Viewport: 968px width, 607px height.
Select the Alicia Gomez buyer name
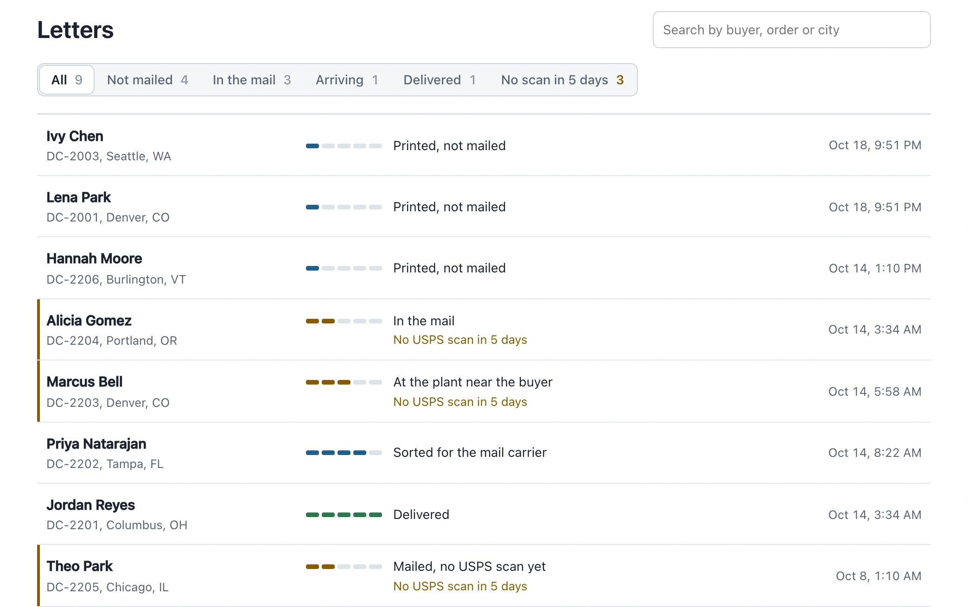coord(89,321)
